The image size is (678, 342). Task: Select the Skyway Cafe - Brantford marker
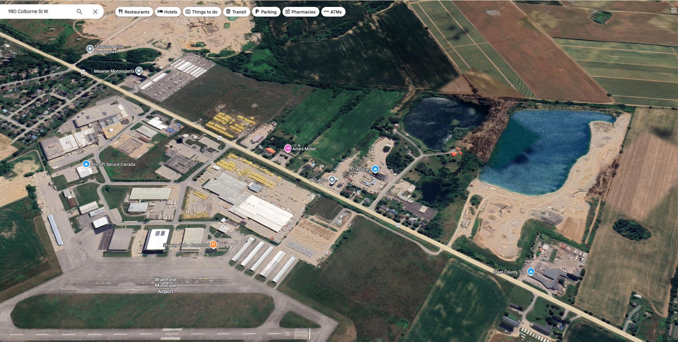[214, 245]
